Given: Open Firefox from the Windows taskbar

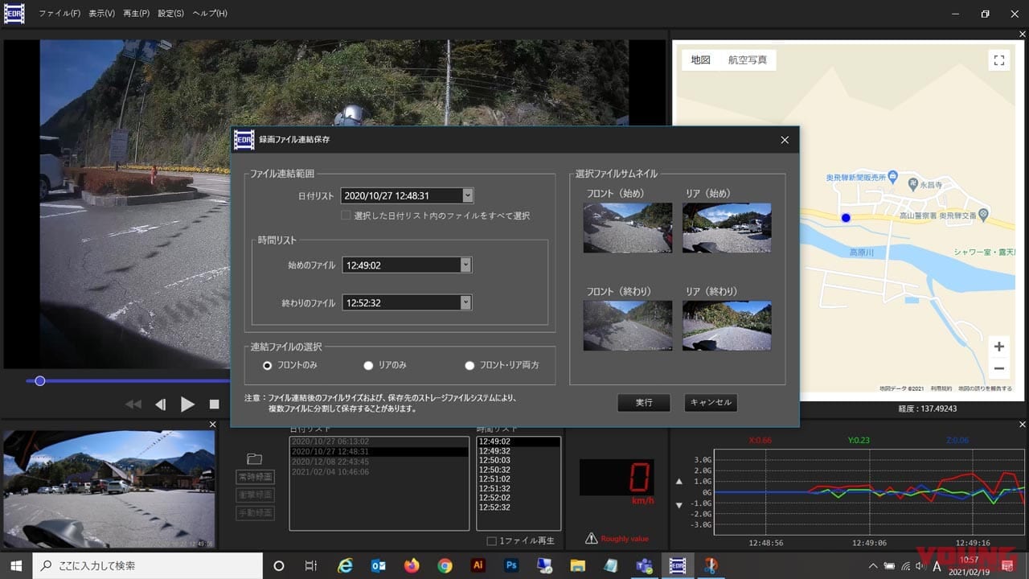Looking at the screenshot, I should pos(412,565).
